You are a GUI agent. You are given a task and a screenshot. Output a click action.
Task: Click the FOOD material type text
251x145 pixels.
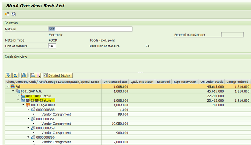53,41
